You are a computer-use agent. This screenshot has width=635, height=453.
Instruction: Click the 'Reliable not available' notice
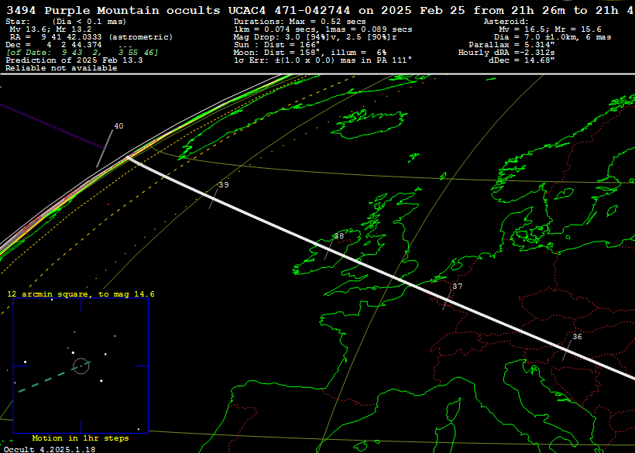[x=61, y=68]
